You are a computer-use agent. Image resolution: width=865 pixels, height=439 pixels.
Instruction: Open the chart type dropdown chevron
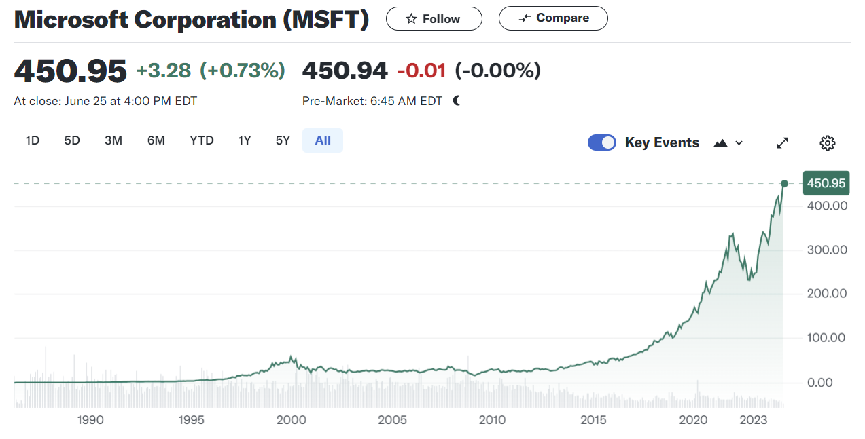tap(739, 142)
